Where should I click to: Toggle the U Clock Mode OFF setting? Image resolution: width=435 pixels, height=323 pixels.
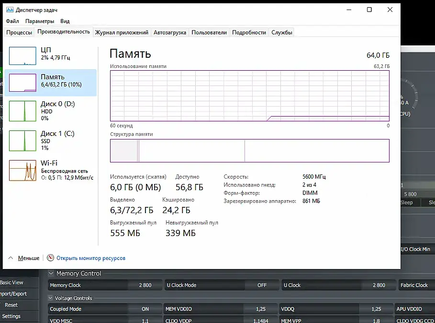click(222, 285)
